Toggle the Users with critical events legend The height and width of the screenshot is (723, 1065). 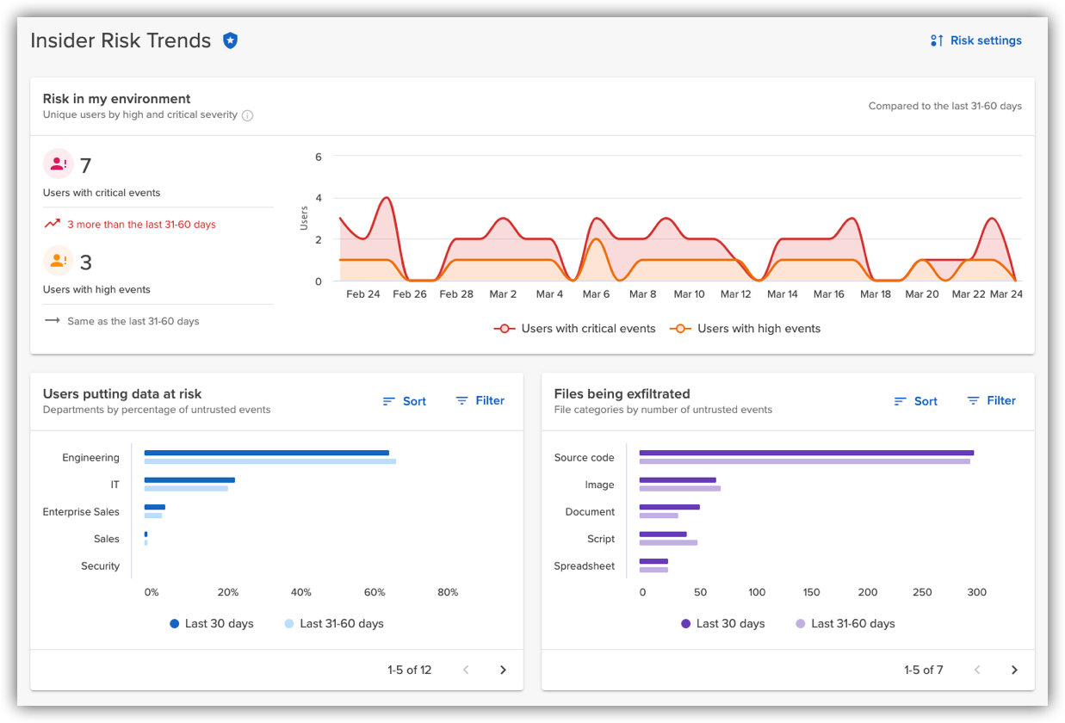[574, 328]
